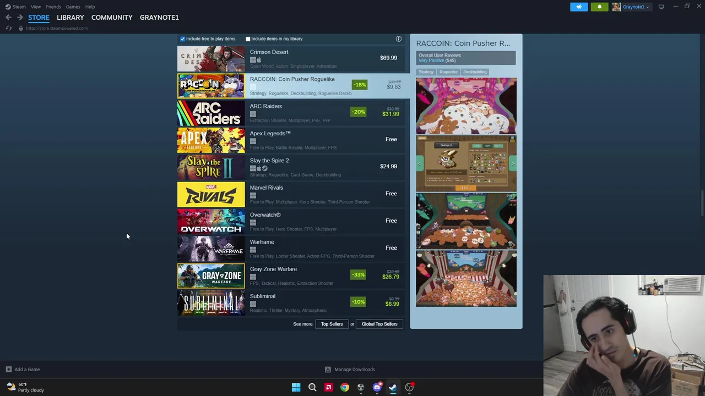Viewport: 705px width, 396px height.
Task: Switch to the LIBRARY tab
Action: click(70, 18)
